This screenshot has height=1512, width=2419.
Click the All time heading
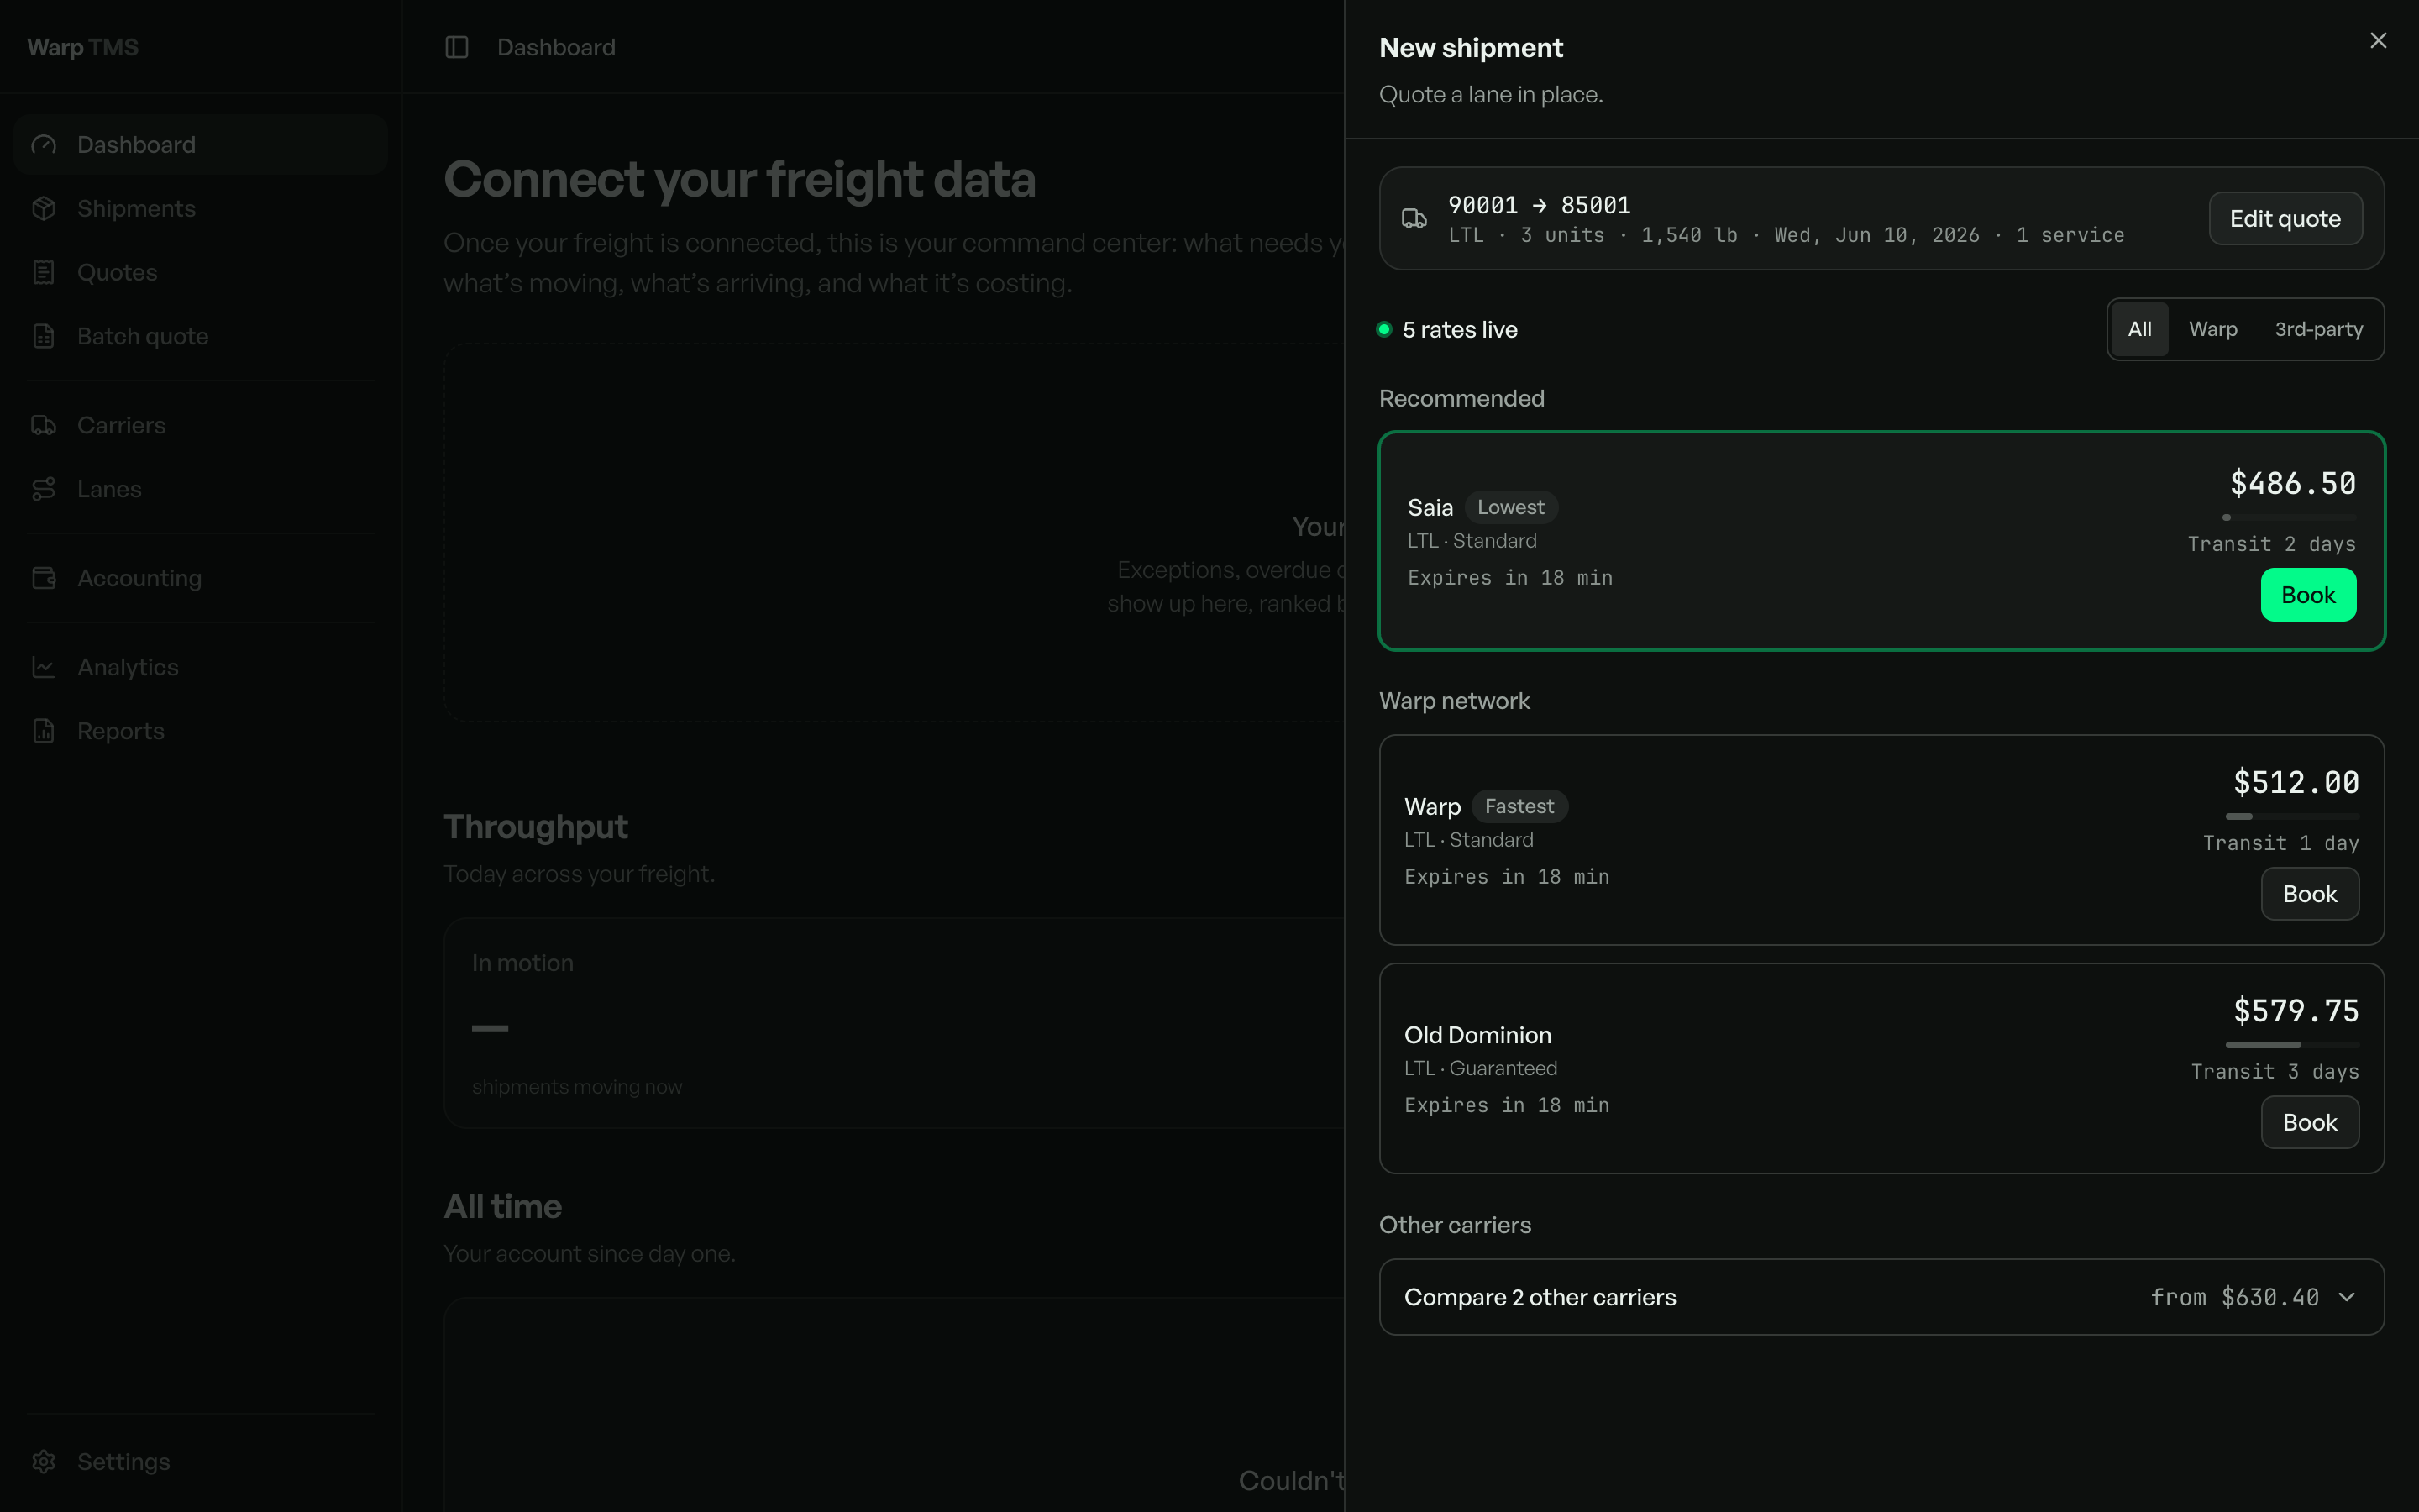point(503,1207)
